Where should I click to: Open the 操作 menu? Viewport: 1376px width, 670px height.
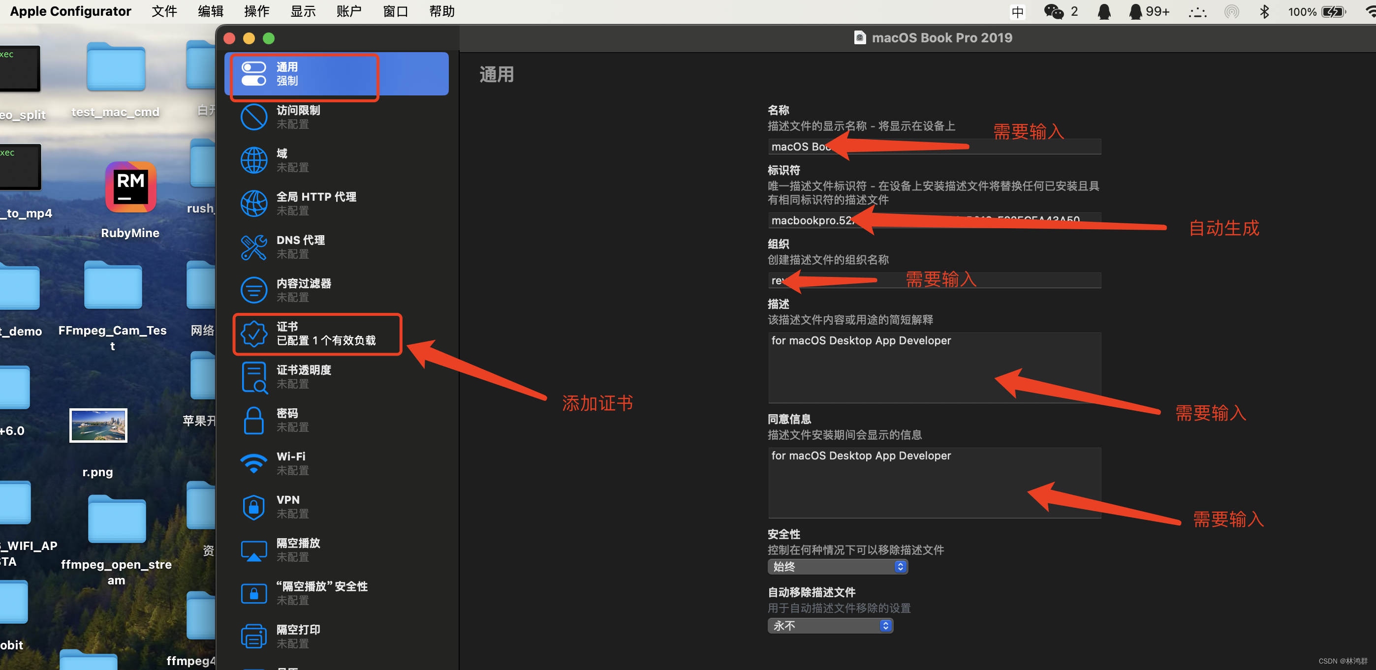[x=256, y=12]
